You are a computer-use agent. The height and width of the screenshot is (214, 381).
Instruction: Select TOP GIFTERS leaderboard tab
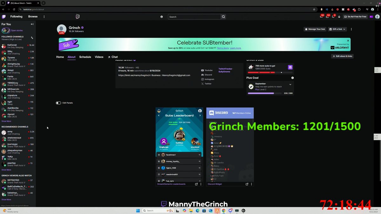[x=185, y=122]
